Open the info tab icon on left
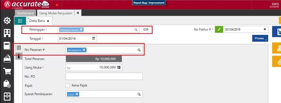The width and height of the screenshot is (281, 103). pos(19,56)
